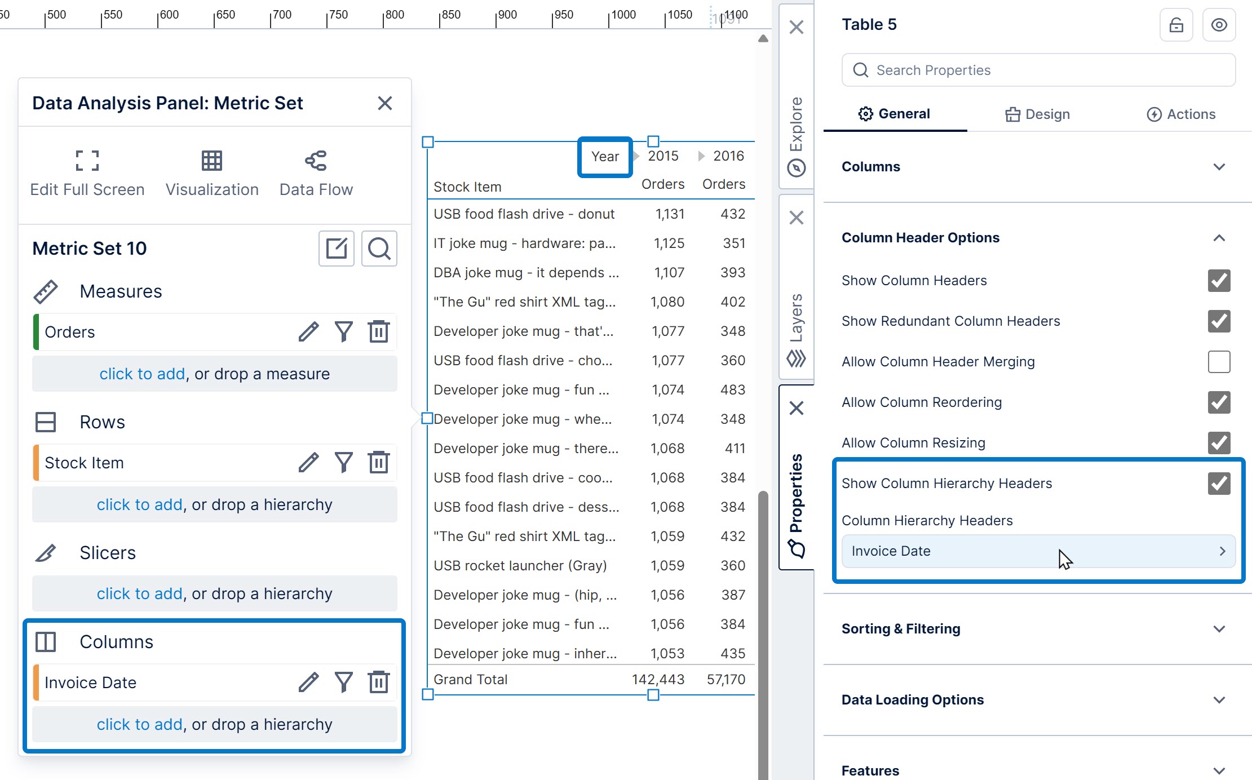Open the Actions tab
The height and width of the screenshot is (780, 1252).
point(1182,114)
